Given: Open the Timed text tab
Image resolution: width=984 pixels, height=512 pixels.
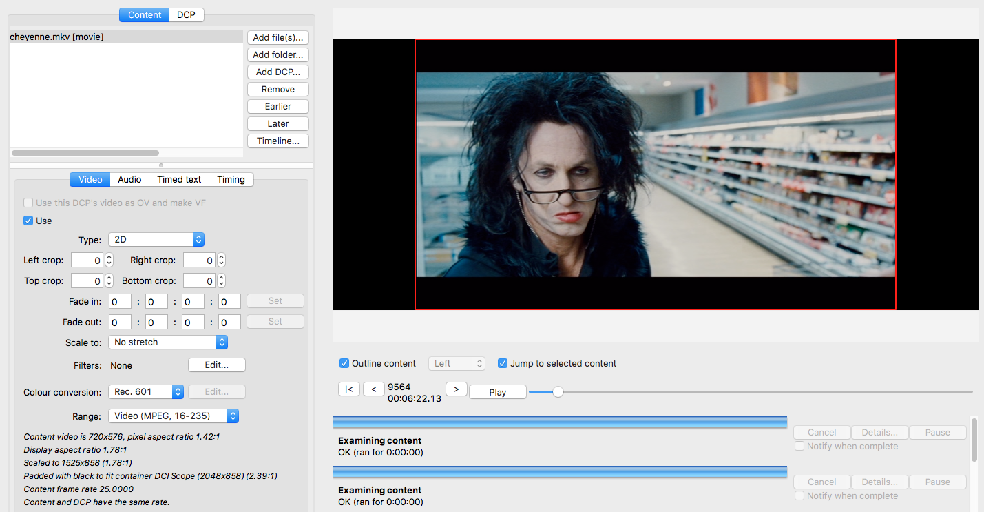Looking at the screenshot, I should point(179,179).
